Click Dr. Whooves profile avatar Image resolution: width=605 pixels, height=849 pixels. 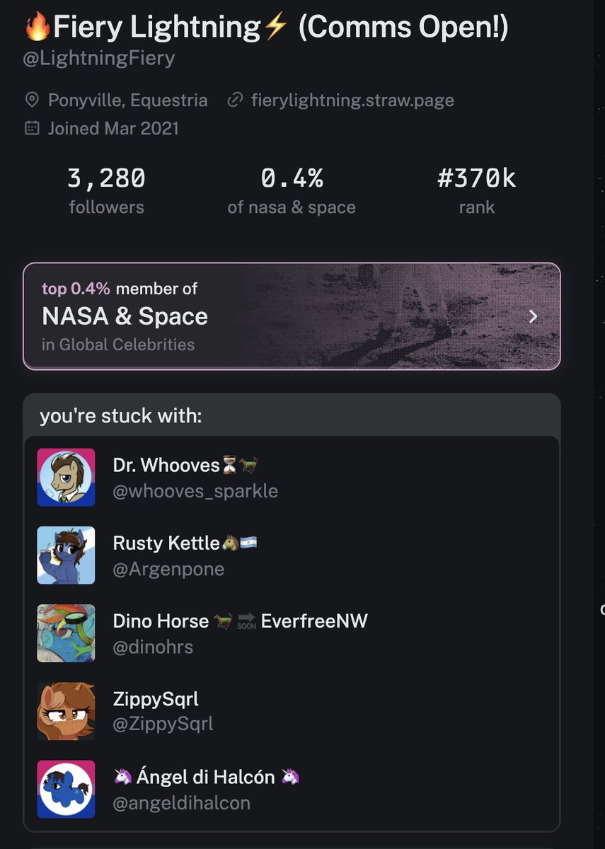pos(66,477)
